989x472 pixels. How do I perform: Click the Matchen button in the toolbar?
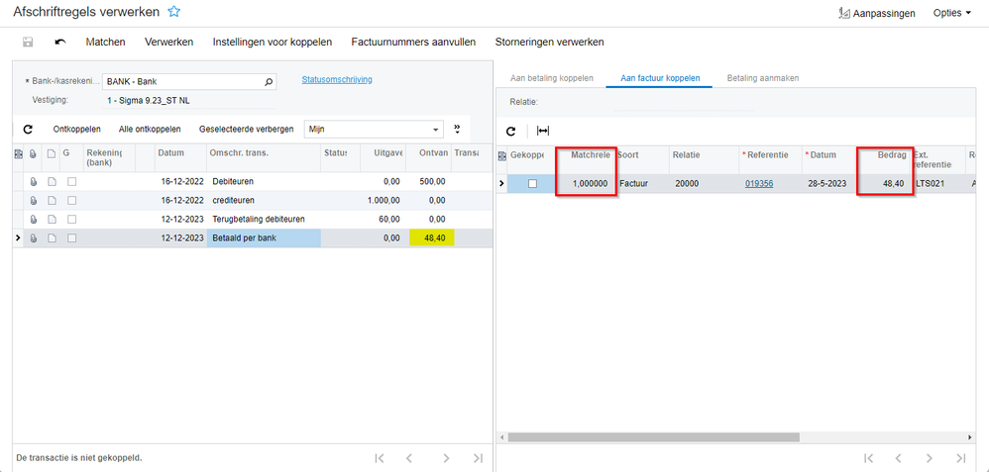point(105,43)
